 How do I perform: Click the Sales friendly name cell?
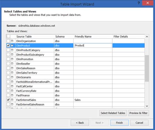pos(93,100)
